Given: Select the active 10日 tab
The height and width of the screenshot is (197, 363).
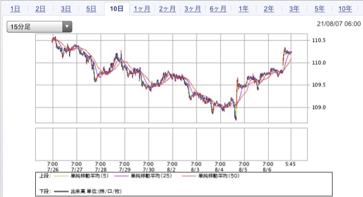Looking at the screenshot, I should 117,9.
